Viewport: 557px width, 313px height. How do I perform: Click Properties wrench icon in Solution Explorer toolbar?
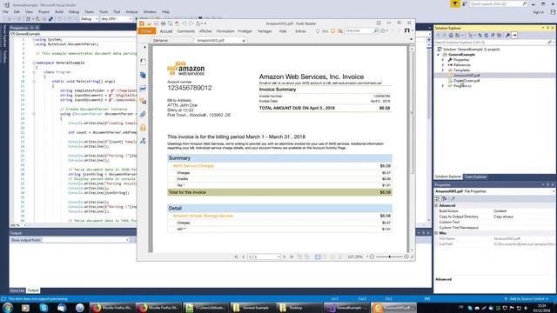pyautogui.click(x=508, y=35)
